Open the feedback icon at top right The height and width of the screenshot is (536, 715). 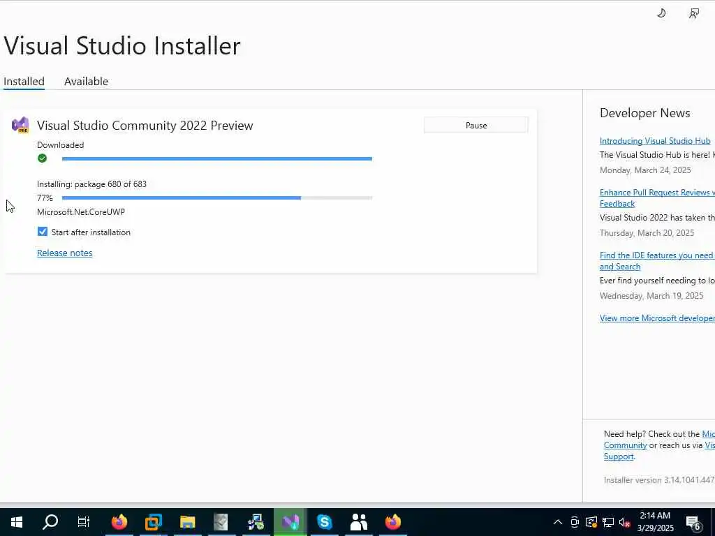coord(694,13)
